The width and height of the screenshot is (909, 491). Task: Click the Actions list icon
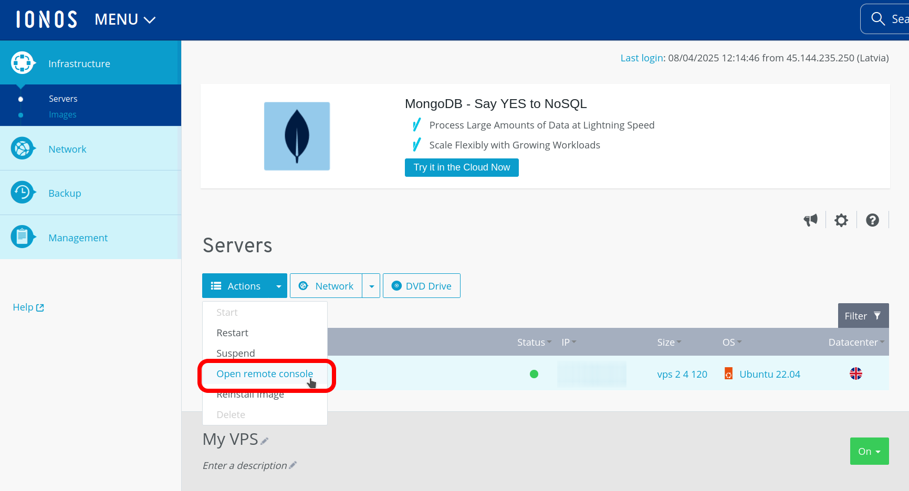click(216, 286)
